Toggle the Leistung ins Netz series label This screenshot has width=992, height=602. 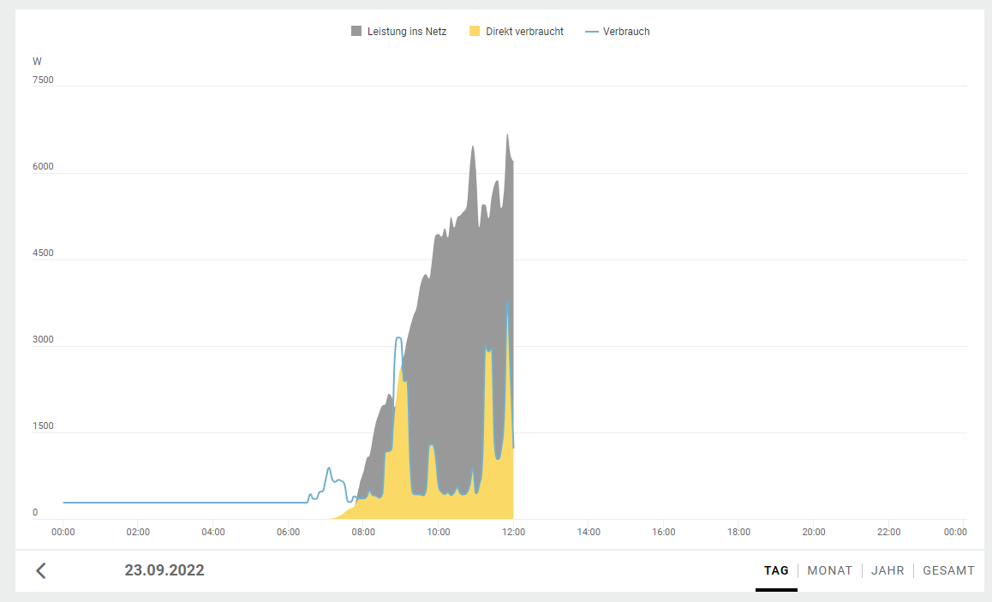406,32
